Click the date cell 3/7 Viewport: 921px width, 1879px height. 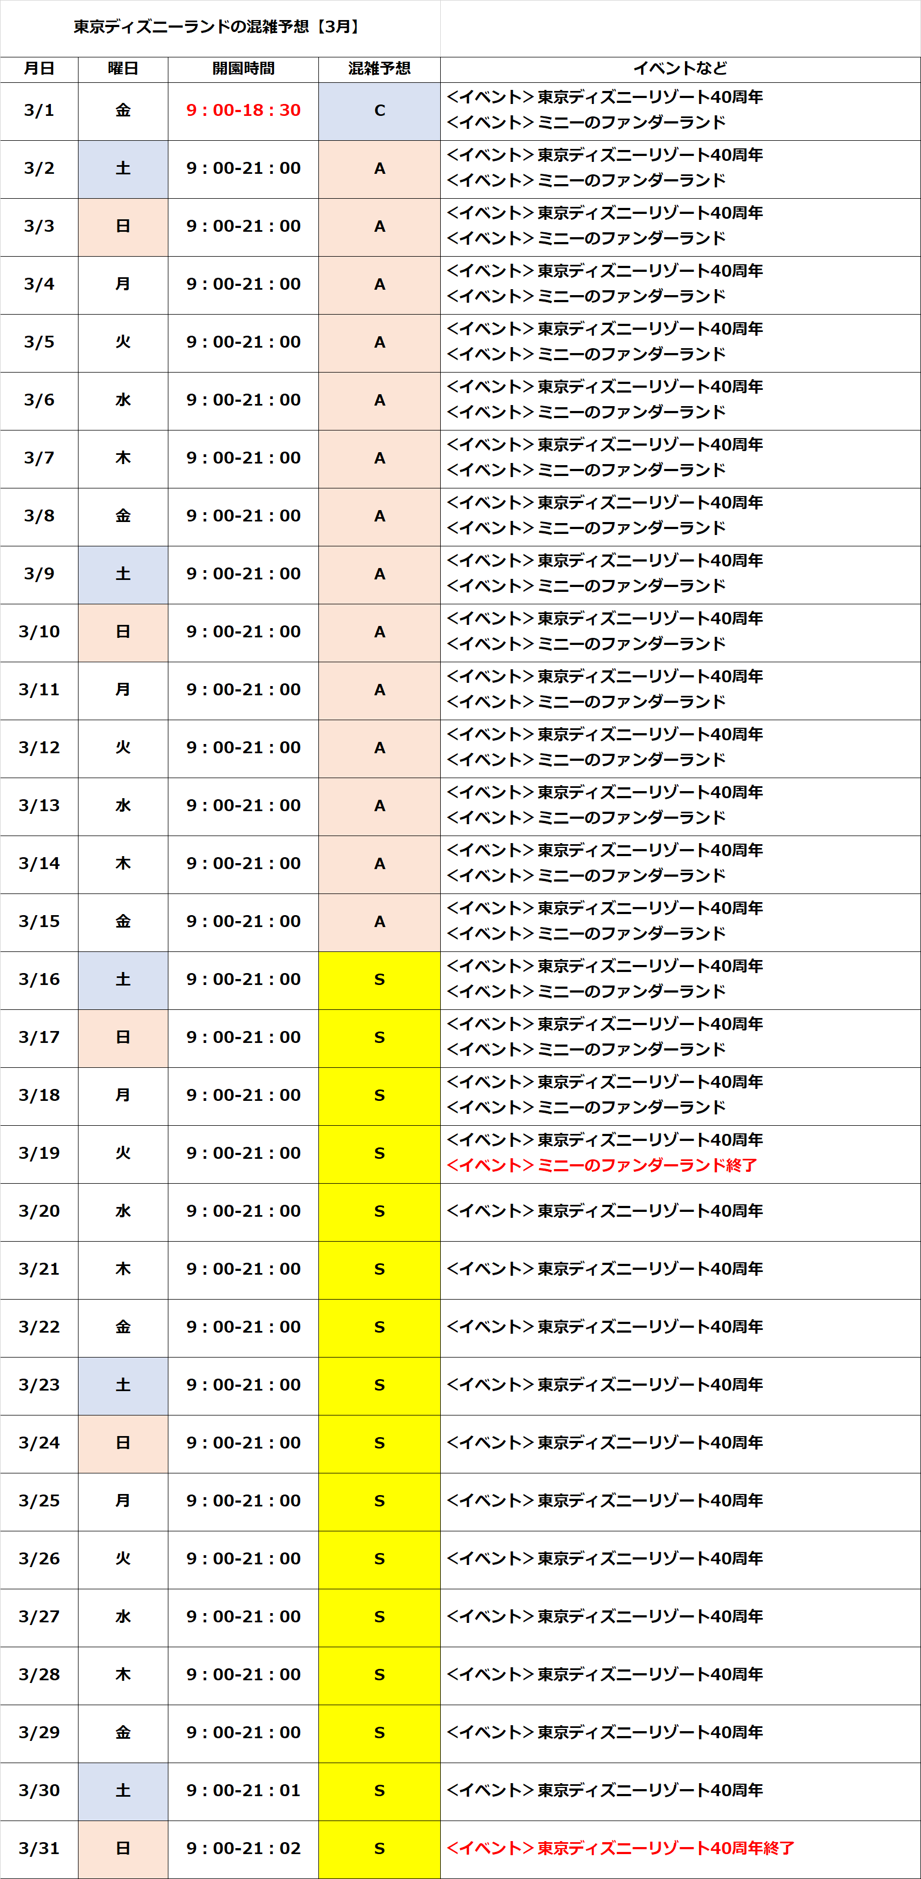pos(40,459)
